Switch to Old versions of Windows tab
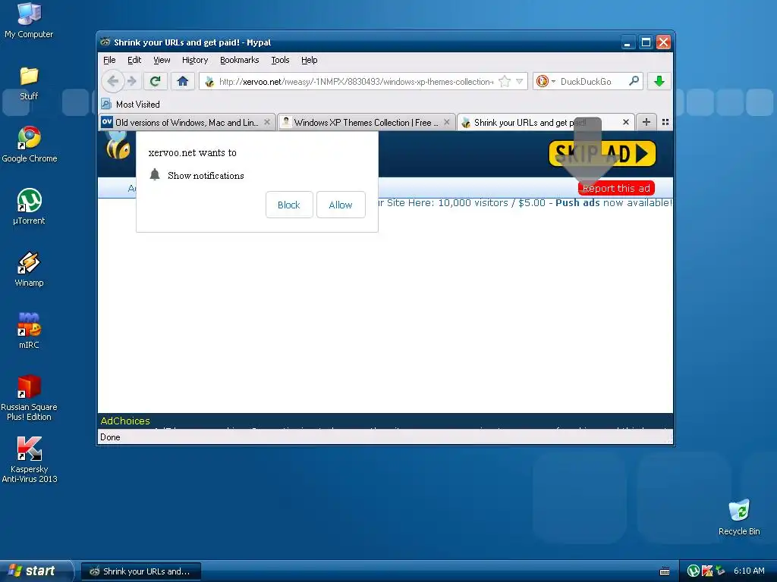This screenshot has height=582, width=777. (x=187, y=122)
